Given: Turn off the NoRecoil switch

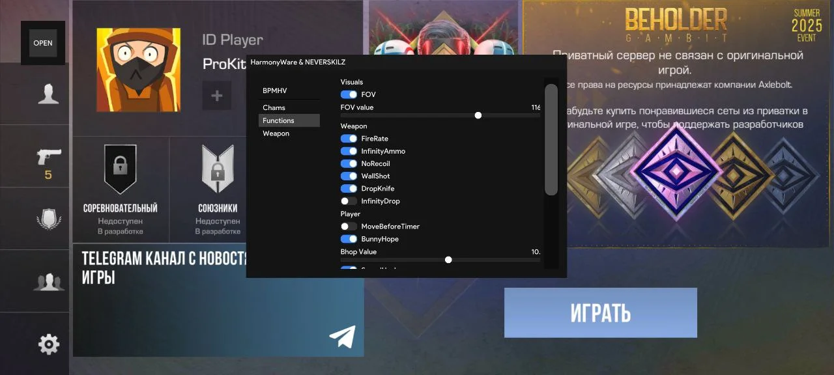Looking at the screenshot, I should tap(349, 163).
